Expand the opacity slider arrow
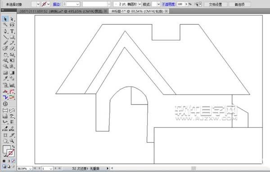Image resolution: width=270 pixels, height=172 pixels. click(186, 4)
